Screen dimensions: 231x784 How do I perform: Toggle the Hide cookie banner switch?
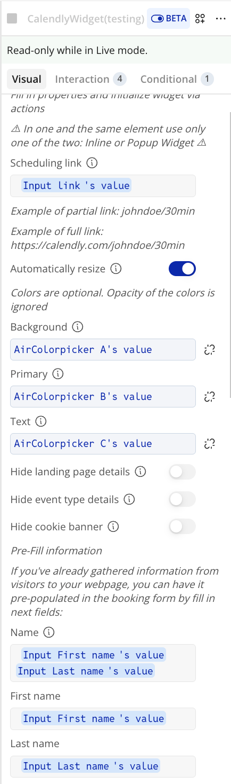coord(182,527)
